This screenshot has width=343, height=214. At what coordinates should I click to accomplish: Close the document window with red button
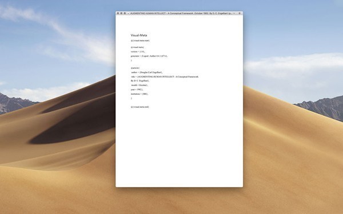[x=118, y=13]
